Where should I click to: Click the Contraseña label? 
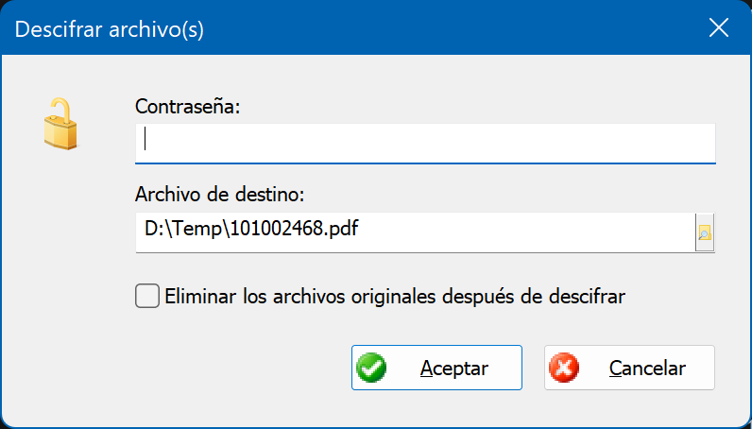[x=187, y=106]
